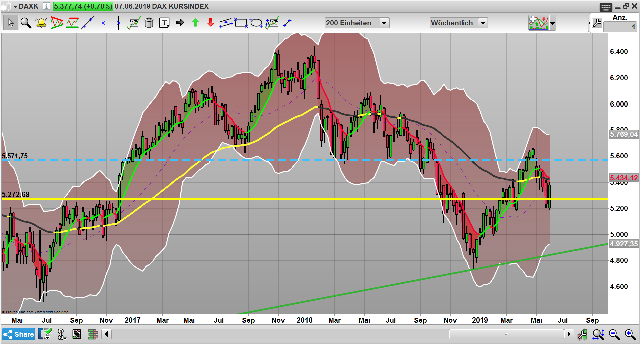Screen dimensions: 640x344
Task: Grab the horizontal scrollbar thumb
Action: (x=506, y=334)
